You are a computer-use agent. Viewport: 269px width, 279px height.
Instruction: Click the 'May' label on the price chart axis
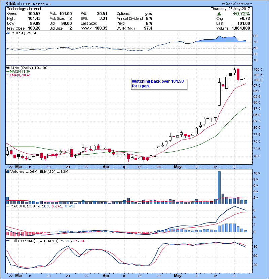(178, 167)
